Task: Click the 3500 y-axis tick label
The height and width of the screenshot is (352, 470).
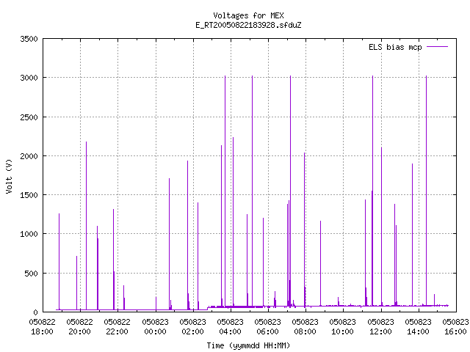Action: click(x=29, y=39)
